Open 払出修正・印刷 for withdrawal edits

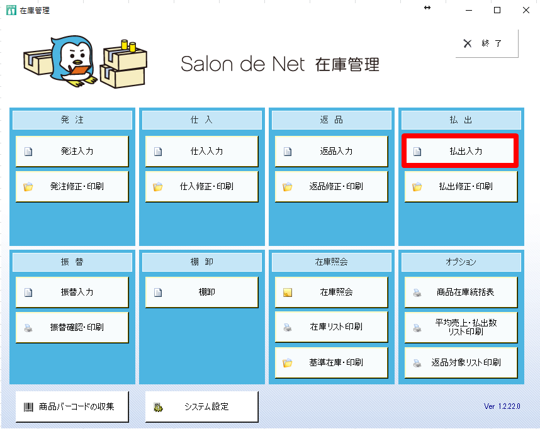pos(461,186)
